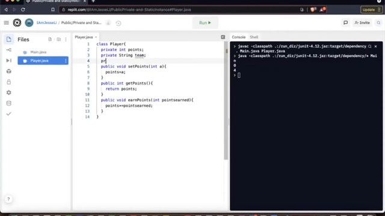Clear the console with X icon
The width and height of the screenshot is (385, 216).
(375, 46)
